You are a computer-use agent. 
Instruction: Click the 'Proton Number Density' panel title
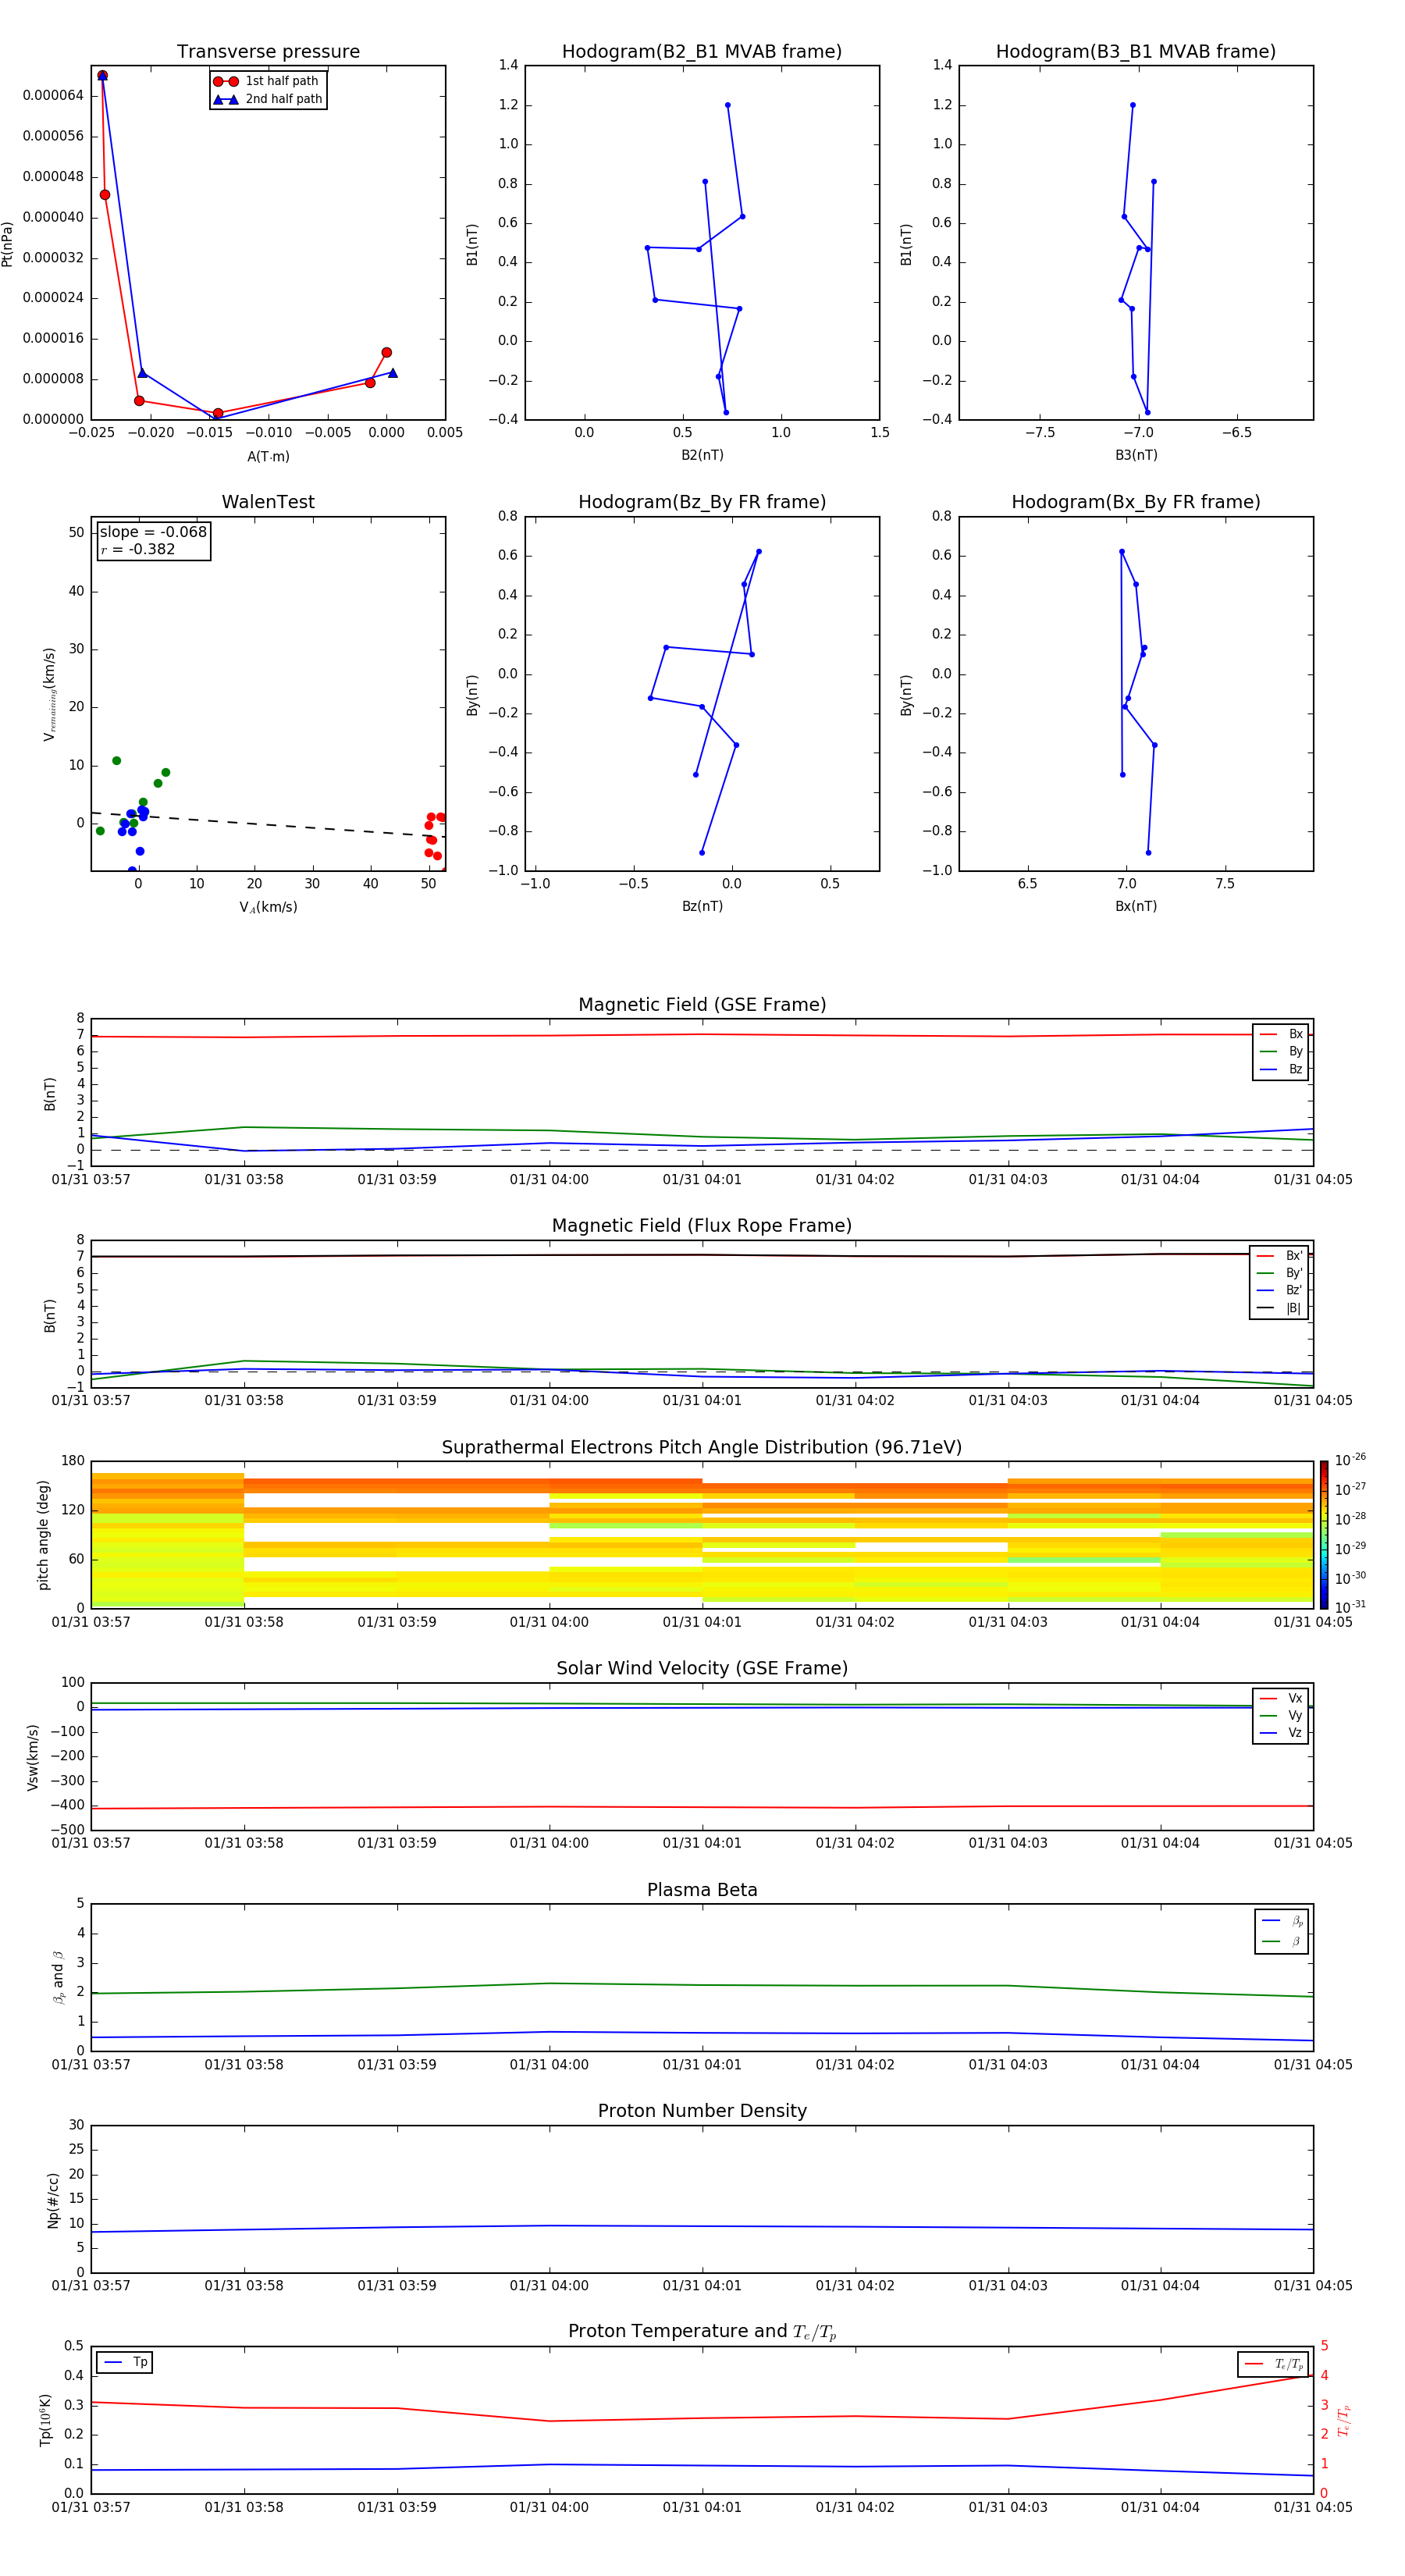(702, 2111)
